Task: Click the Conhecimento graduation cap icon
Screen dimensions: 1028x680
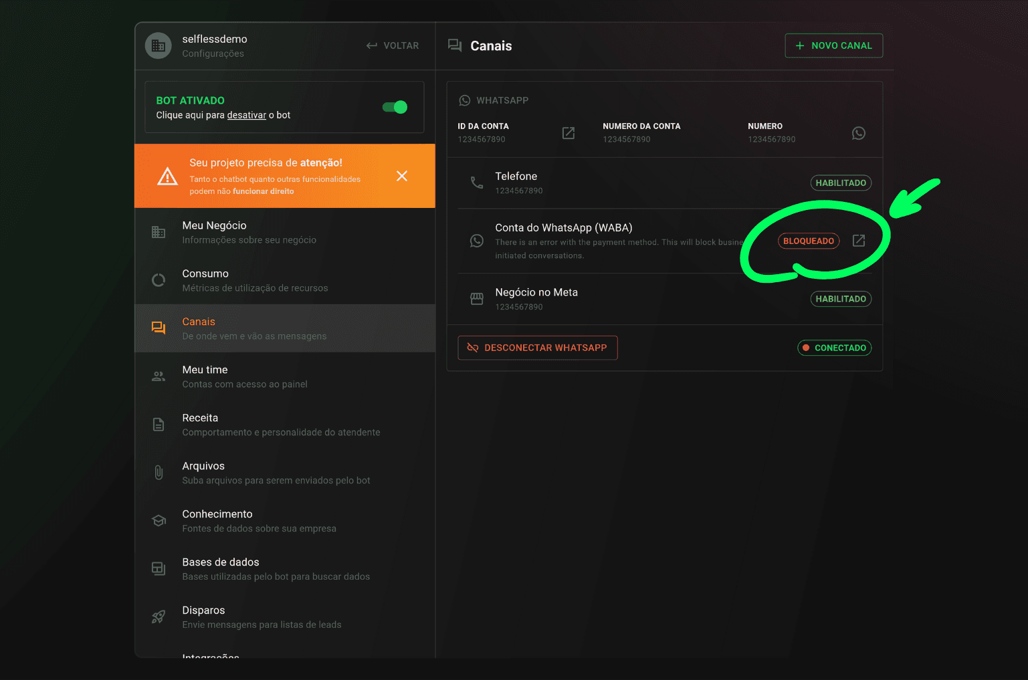Action: coord(159,521)
